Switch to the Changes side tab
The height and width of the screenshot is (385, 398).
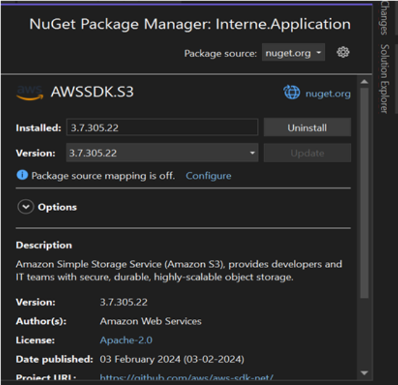pos(385,18)
